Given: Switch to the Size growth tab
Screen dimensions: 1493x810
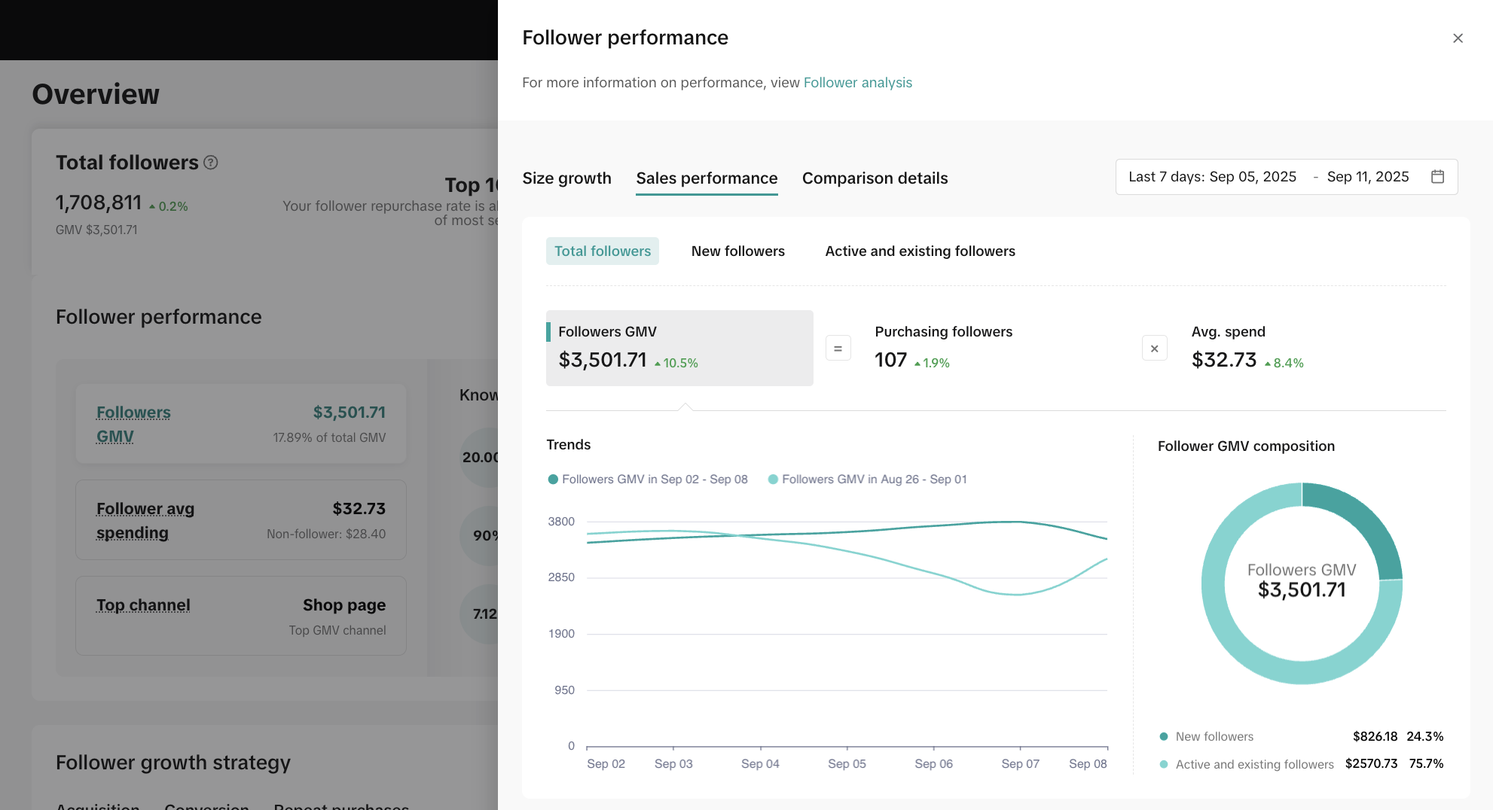Looking at the screenshot, I should 566,178.
